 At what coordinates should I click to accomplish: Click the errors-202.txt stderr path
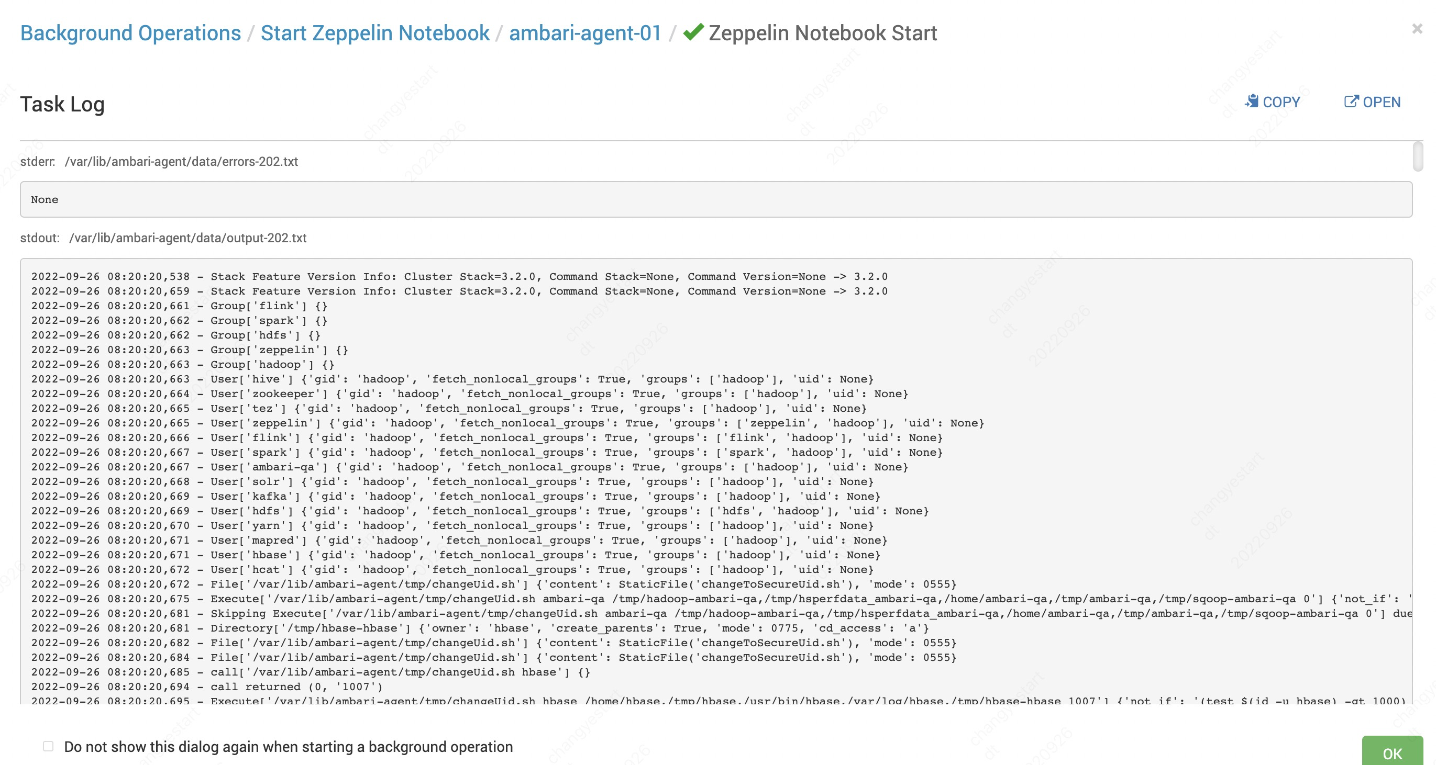181,162
